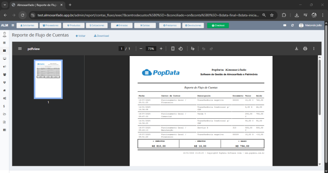Download the PDF from viewer toolbar
The height and width of the screenshot is (173, 328).
pyautogui.click(x=296, y=49)
